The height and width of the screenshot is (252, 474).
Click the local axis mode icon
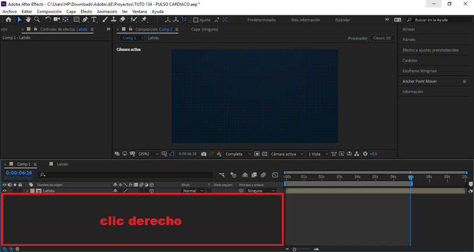point(168,20)
